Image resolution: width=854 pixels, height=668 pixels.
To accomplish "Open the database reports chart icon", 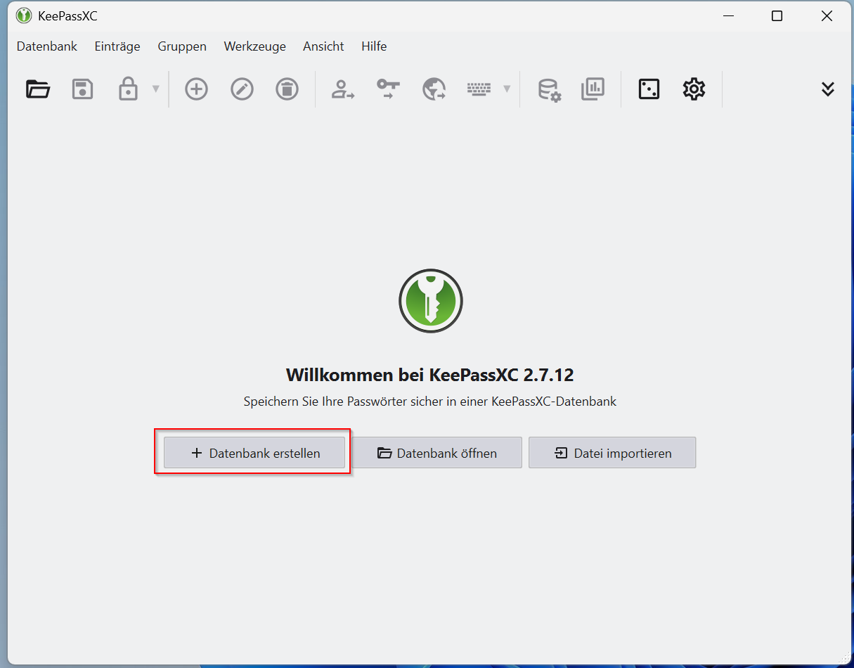I will click(593, 89).
